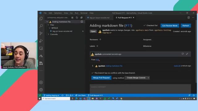Viewport: 198px width, 111px height.
Task: Select GitHub Pull Requests activity bar icon
Action: [x=41, y=63]
